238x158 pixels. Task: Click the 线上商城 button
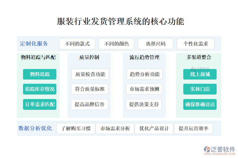200,74
